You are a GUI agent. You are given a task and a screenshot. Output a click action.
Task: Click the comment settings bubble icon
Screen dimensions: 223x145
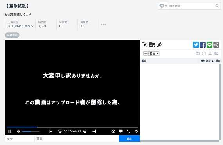[216, 54]
